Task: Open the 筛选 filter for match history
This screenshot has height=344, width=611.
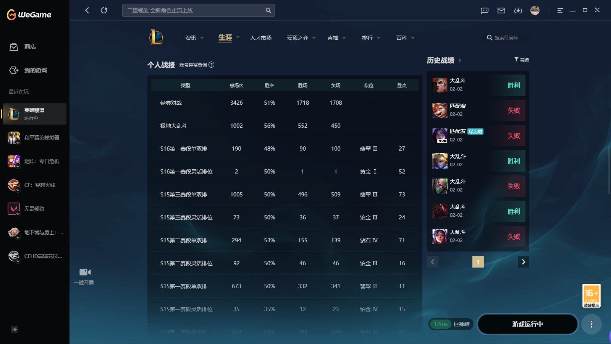Action: click(522, 60)
